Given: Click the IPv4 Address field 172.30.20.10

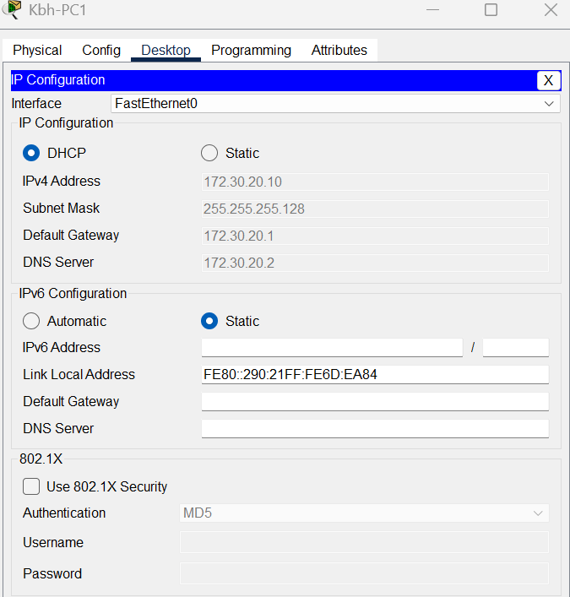Looking at the screenshot, I should click(375, 182).
